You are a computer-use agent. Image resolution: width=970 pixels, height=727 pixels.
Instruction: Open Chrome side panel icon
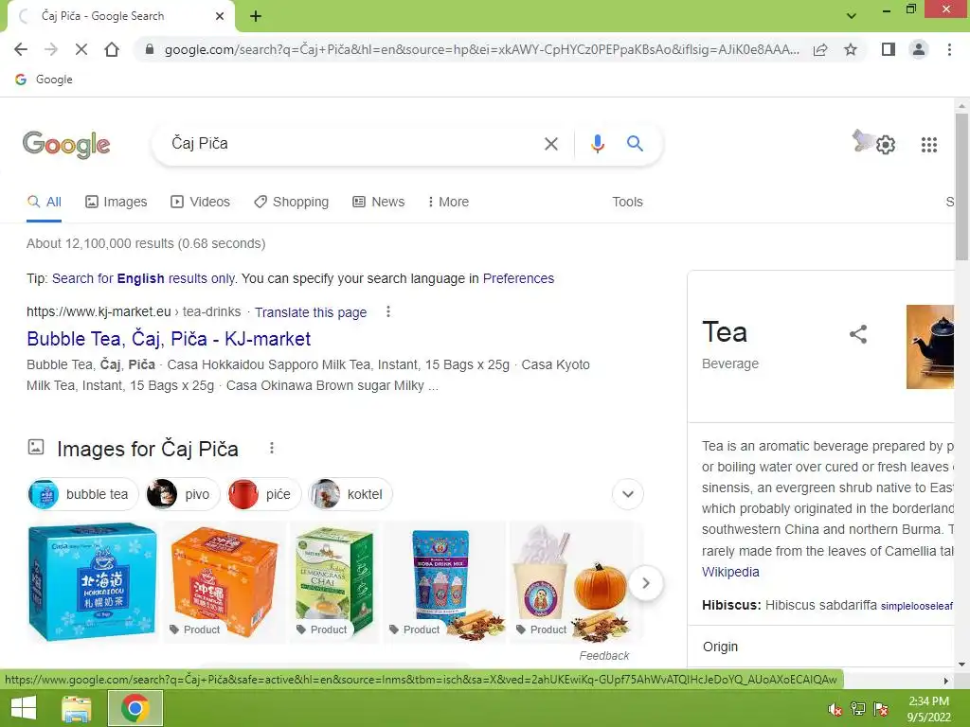pos(888,49)
